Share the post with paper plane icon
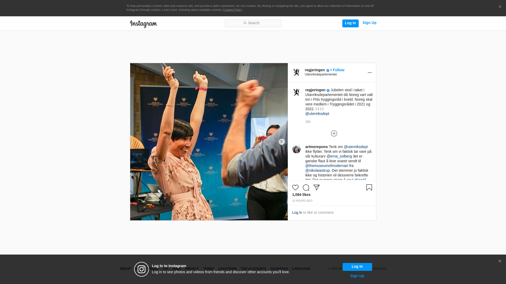The image size is (506, 284). [317, 187]
